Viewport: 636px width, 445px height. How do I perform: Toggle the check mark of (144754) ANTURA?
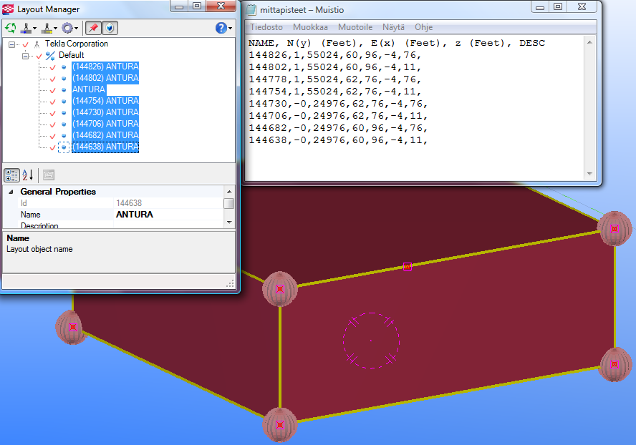click(53, 102)
